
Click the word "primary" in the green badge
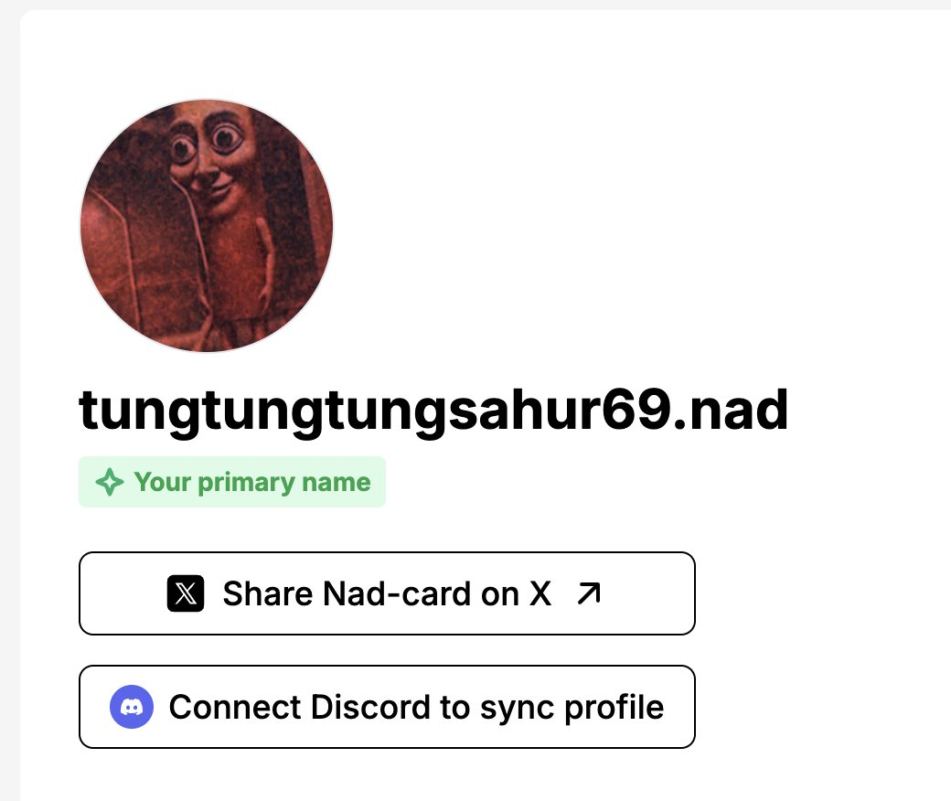click(246, 484)
